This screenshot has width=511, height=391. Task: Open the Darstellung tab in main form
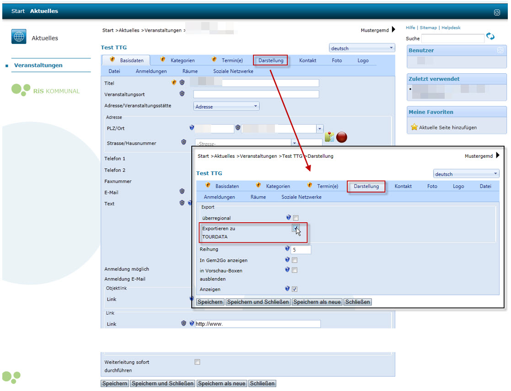coord(270,60)
